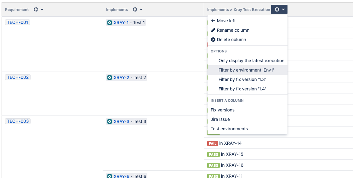Expand the Implements column dropdown chevron
This screenshot has height=178, width=353.
(141, 10)
